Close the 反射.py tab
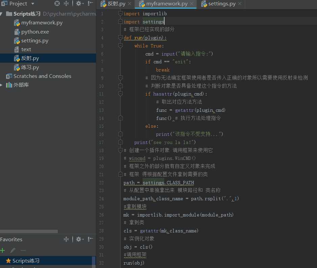Image resolution: width=317 pixels, height=268 pixels. tap(129, 4)
